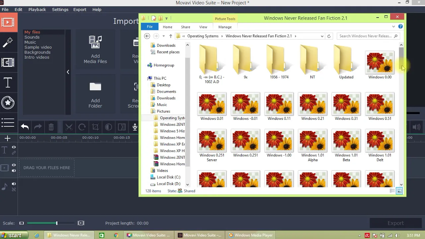Screen dimensions: 425x239
Task: Toggle link icon on audio track
Action: (x=14, y=190)
